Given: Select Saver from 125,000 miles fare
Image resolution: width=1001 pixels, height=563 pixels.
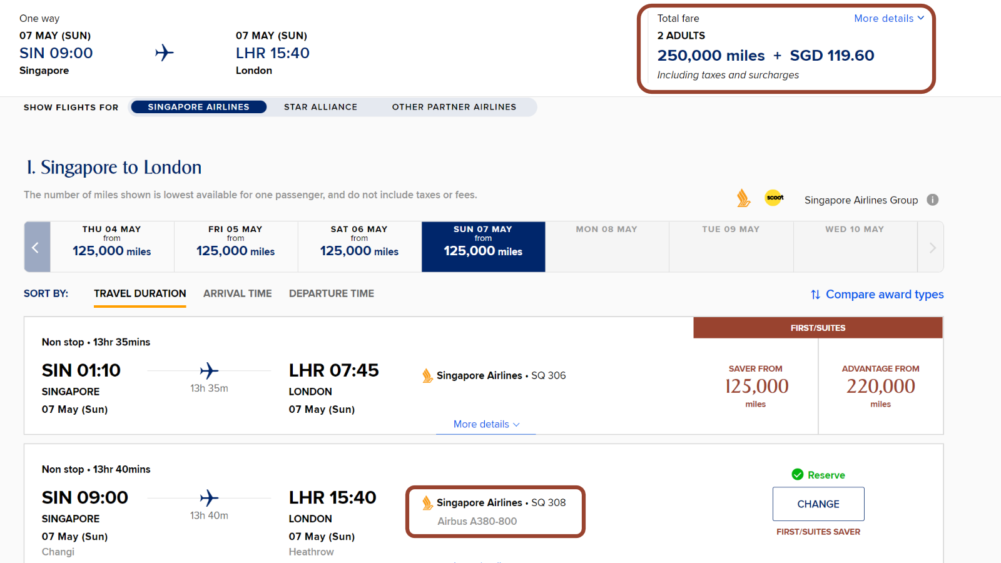Looking at the screenshot, I should click(x=756, y=387).
